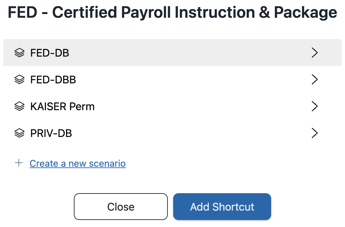Click the layers icon next to PRIV-DB
The height and width of the screenshot is (227, 345).
tap(19, 133)
